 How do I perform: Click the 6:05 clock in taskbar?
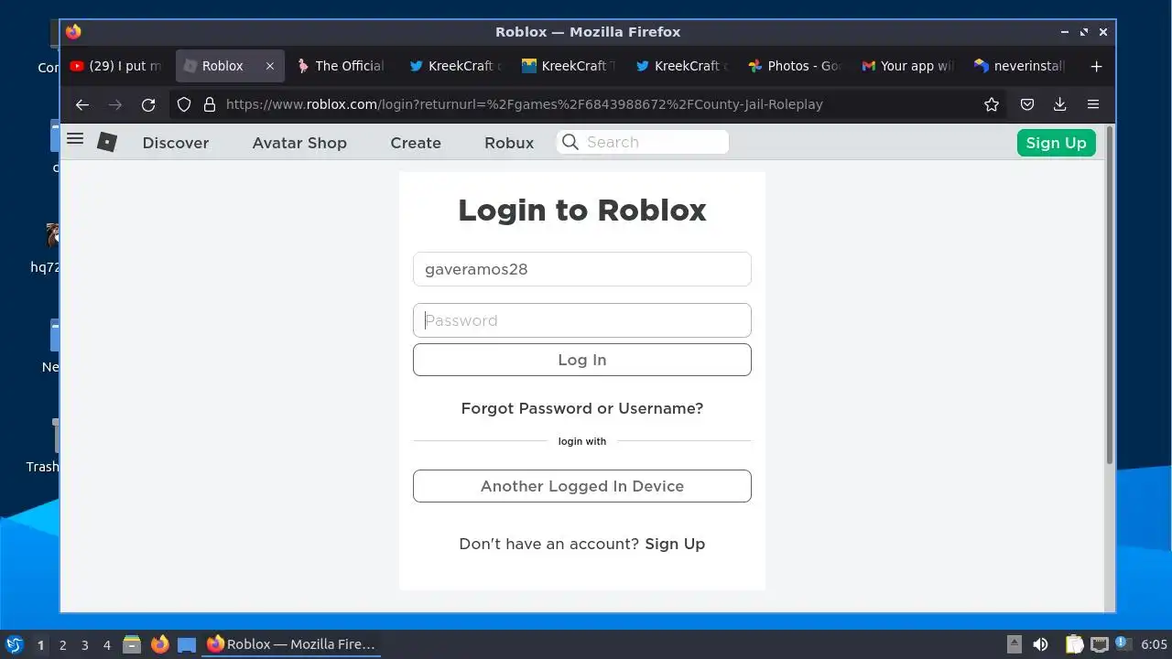(1154, 644)
